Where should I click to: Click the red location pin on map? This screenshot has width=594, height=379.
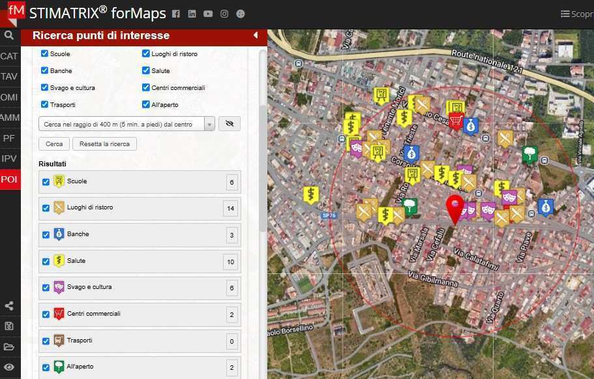coord(454,206)
